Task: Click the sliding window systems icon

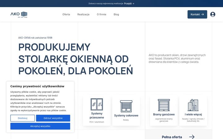Action: (x=97, y=104)
